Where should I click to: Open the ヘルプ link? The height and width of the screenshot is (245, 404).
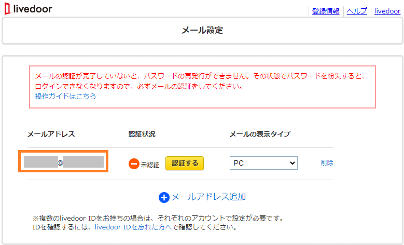(x=357, y=11)
